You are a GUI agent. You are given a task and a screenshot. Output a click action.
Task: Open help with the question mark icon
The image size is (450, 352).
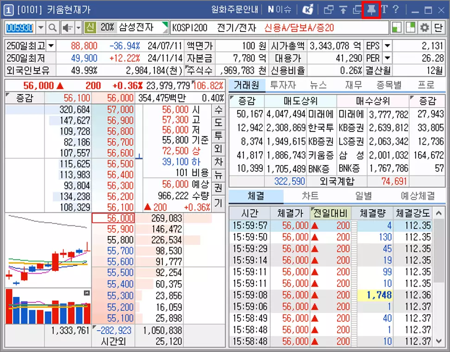pos(396,9)
